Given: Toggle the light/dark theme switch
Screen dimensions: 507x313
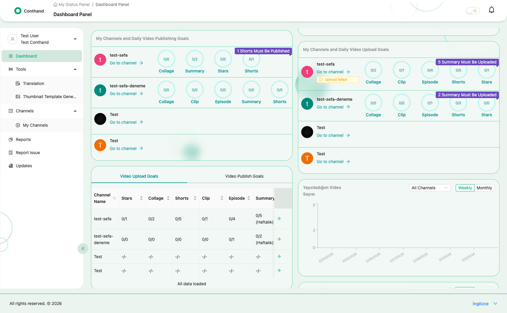Looking at the screenshot, I should pos(473,11).
